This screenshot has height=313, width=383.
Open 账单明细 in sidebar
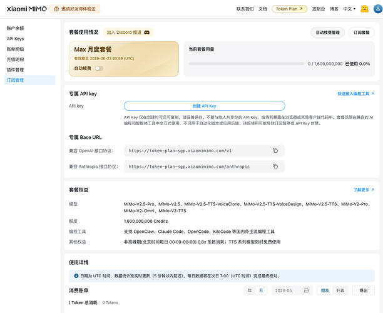(15, 49)
